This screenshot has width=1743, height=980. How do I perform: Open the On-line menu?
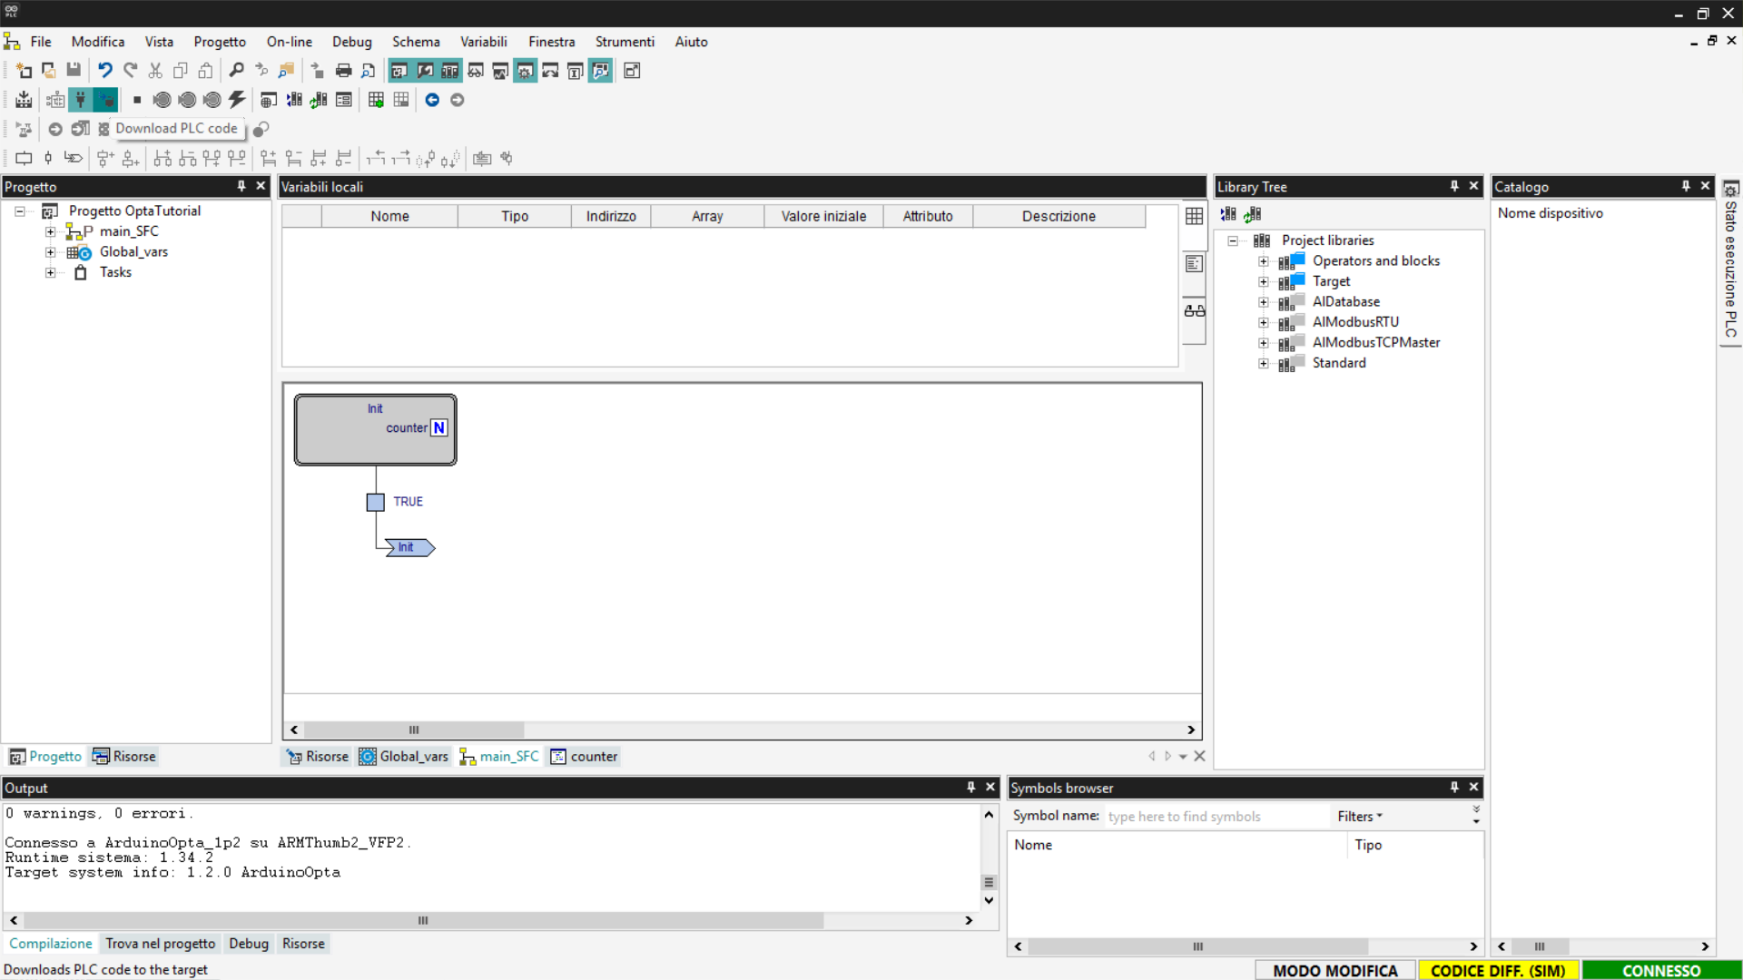point(289,42)
